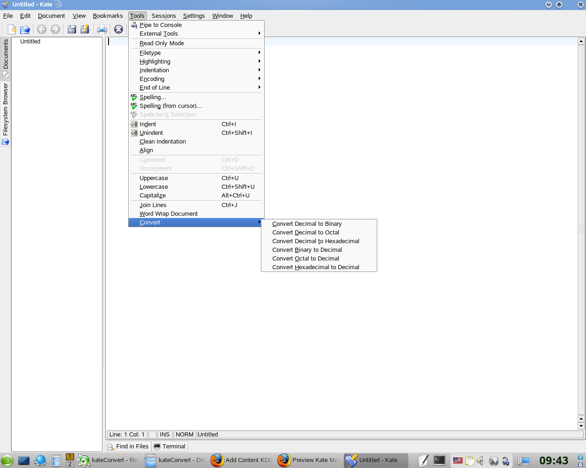Click the highlighted Convert submenu entry
Image resolution: width=586 pixels, height=468 pixels.
196,223
